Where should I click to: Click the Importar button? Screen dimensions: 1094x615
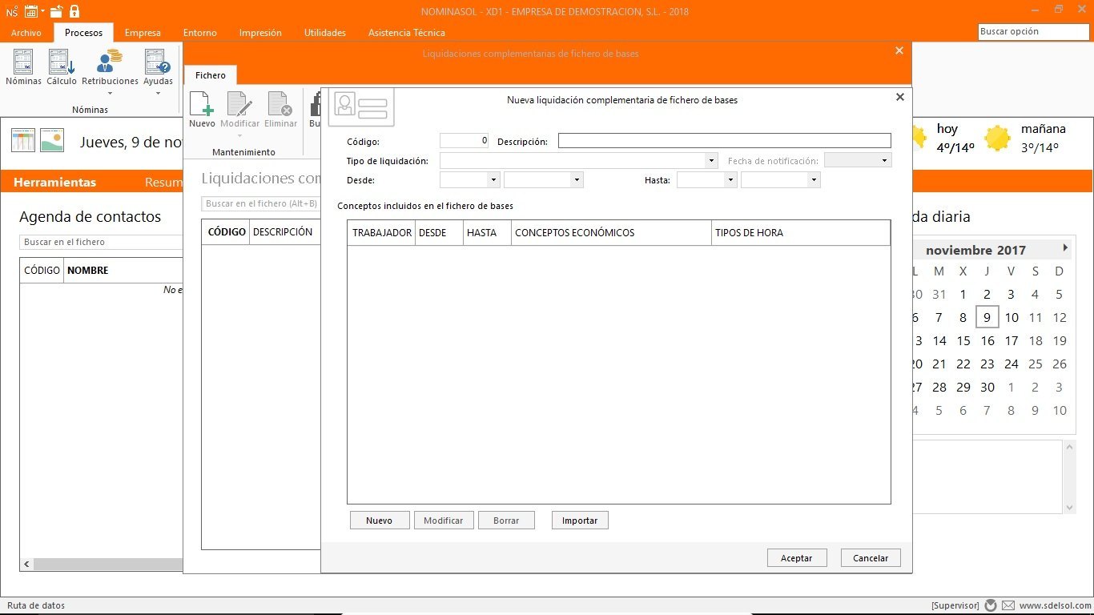[580, 521]
